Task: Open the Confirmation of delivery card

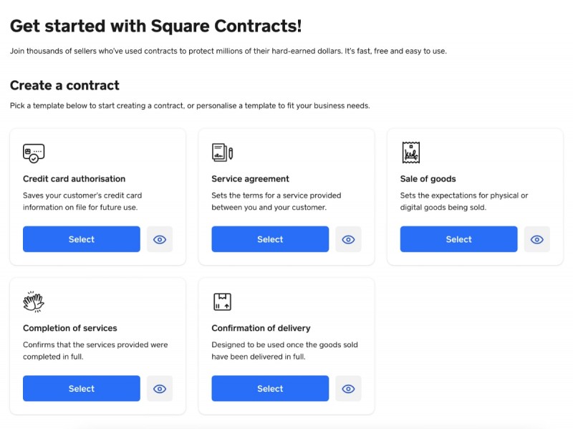Action: tap(286, 328)
